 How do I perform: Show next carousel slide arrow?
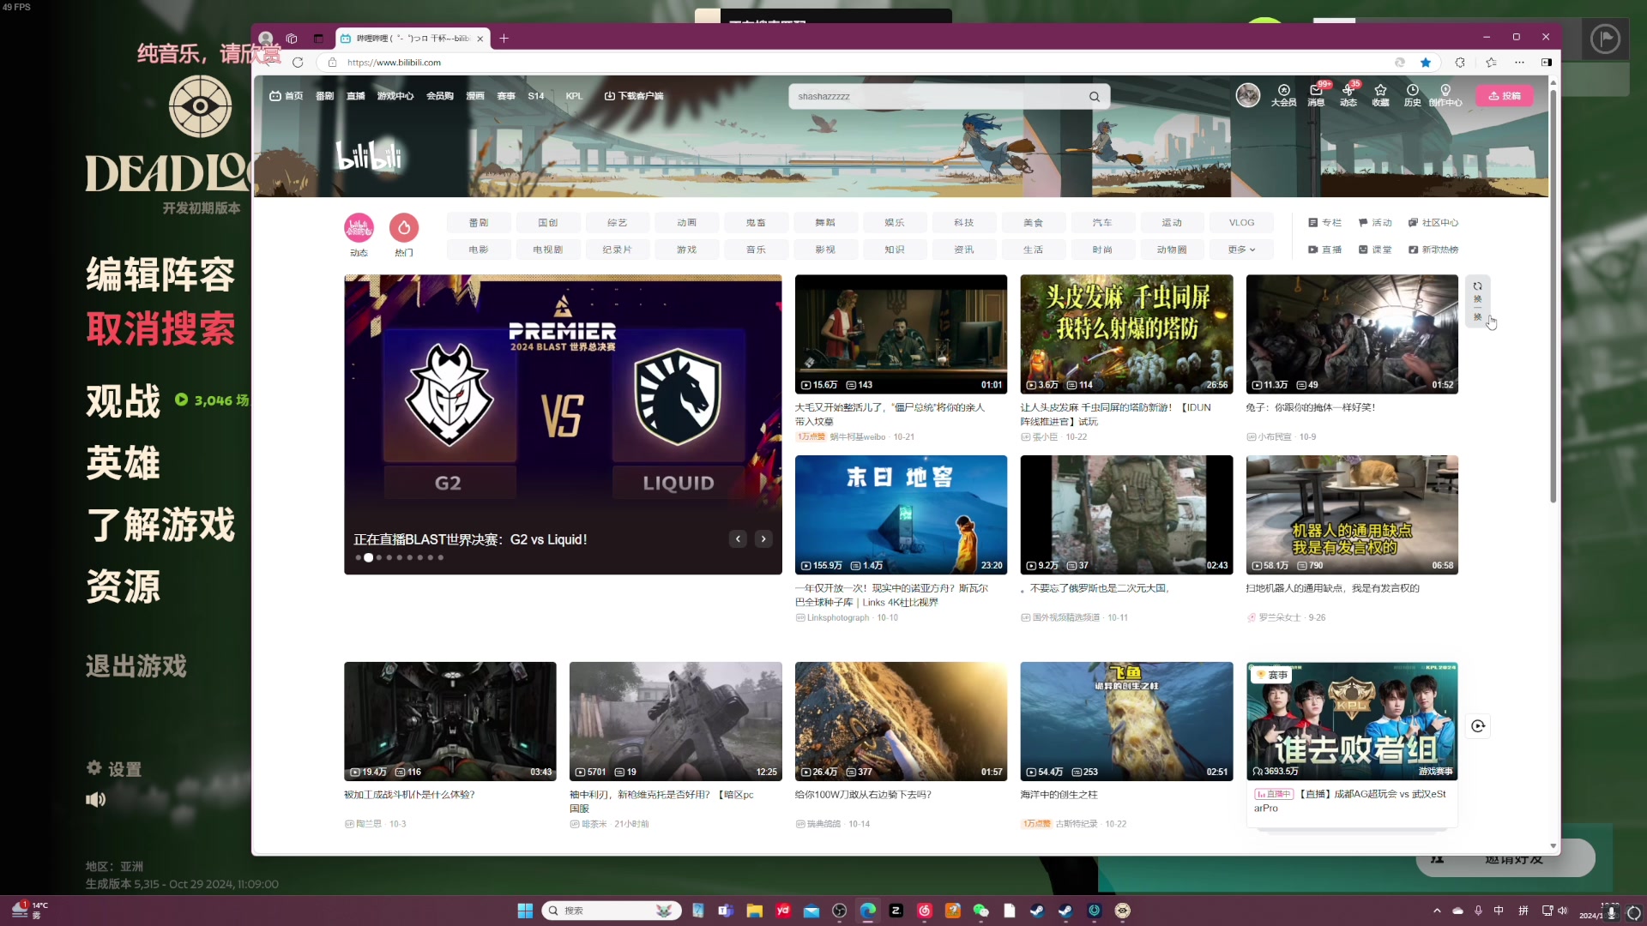[763, 538]
